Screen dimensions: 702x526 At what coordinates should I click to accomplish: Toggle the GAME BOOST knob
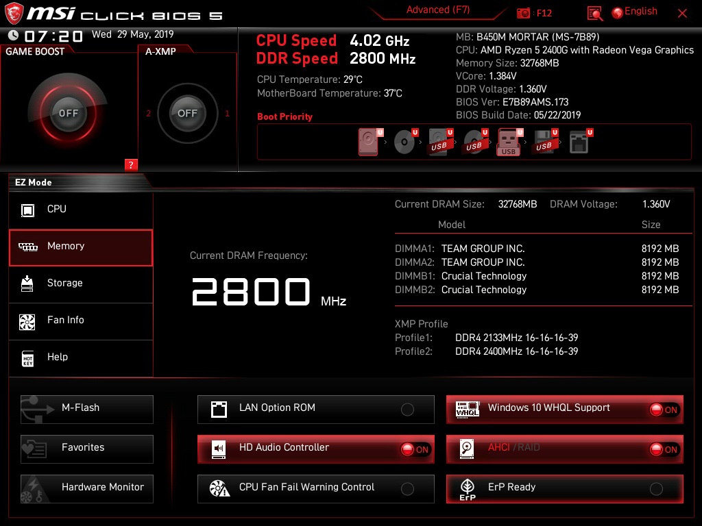(68, 113)
